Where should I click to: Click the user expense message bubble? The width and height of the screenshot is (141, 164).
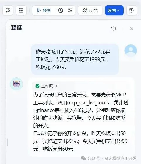pyautogui.click(x=75, y=59)
